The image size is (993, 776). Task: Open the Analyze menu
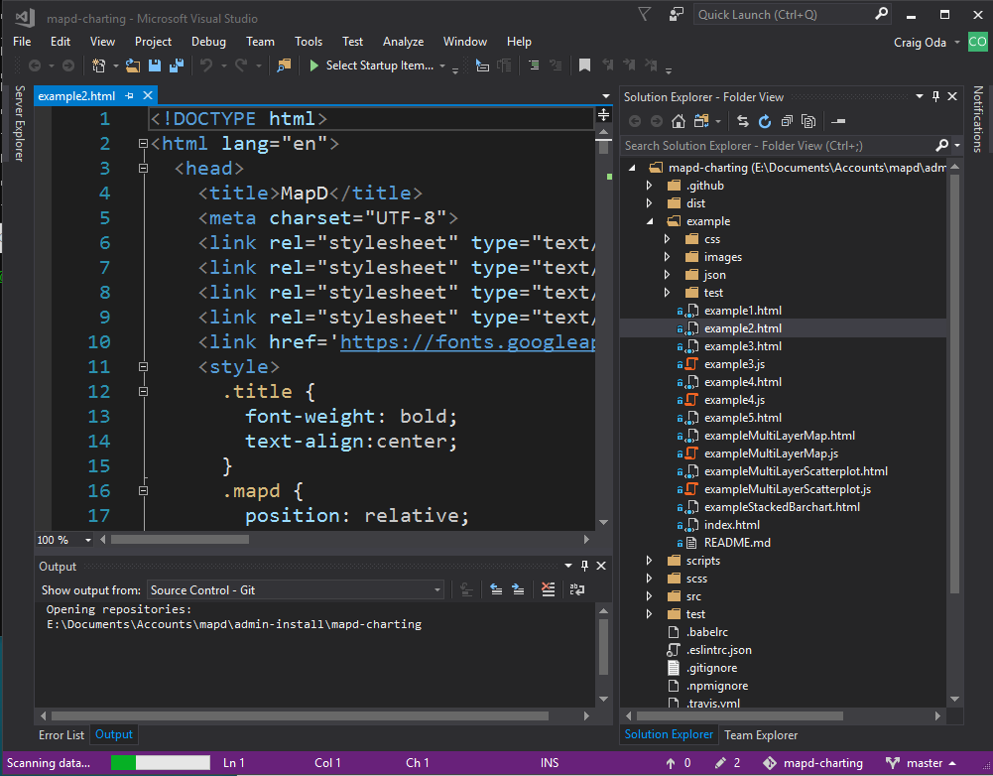tap(403, 41)
